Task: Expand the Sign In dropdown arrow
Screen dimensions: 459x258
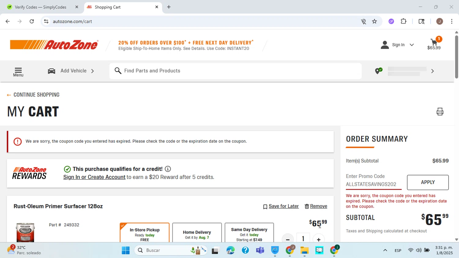Action: 412,45
